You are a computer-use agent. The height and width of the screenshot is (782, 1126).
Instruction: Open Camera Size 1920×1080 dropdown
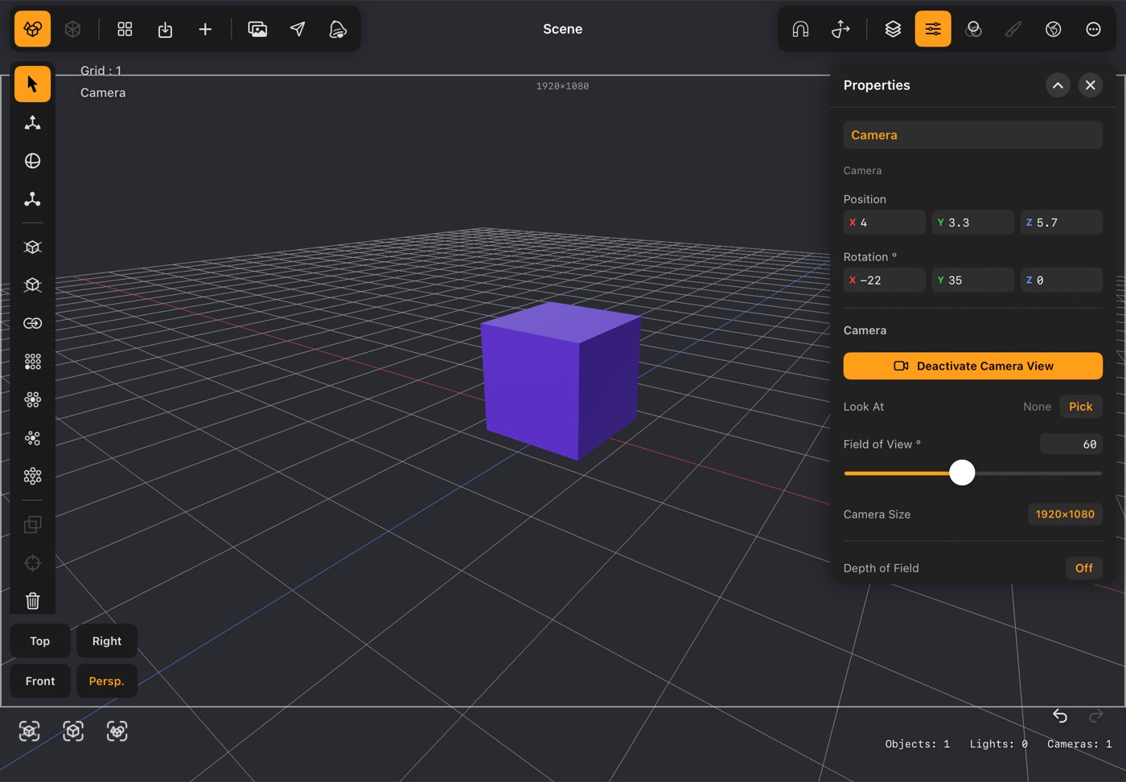1065,514
